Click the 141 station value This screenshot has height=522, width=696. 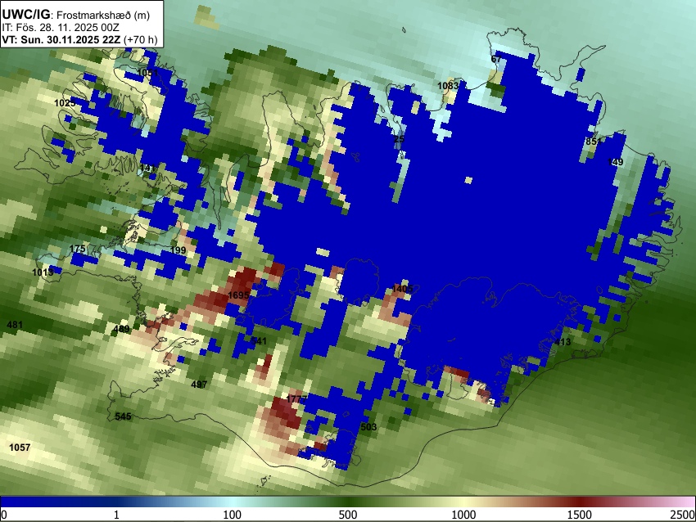pyautogui.click(x=147, y=168)
